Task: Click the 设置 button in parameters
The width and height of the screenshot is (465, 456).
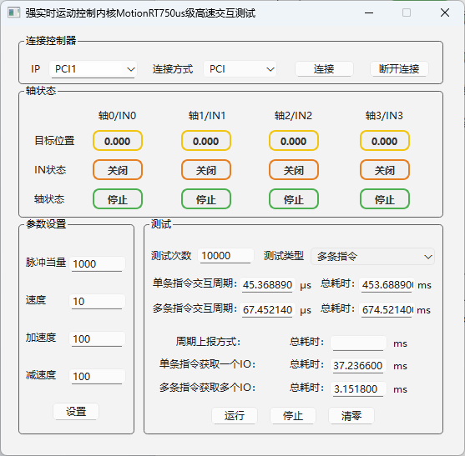Action: point(76,411)
